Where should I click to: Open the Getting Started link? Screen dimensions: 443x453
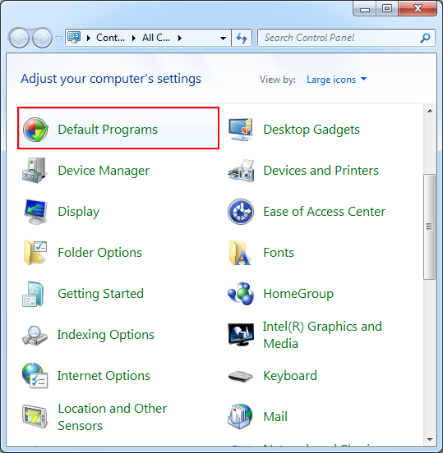tap(101, 294)
